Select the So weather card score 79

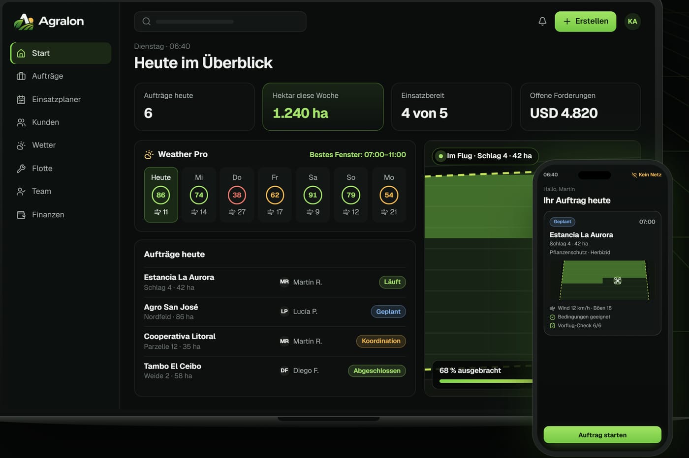[x=351, y=195]
